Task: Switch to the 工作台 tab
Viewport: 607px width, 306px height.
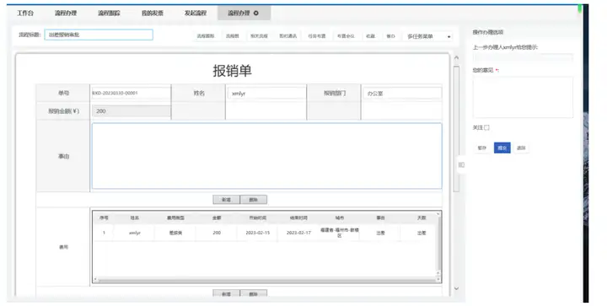Action: click(x=25, y=13)
